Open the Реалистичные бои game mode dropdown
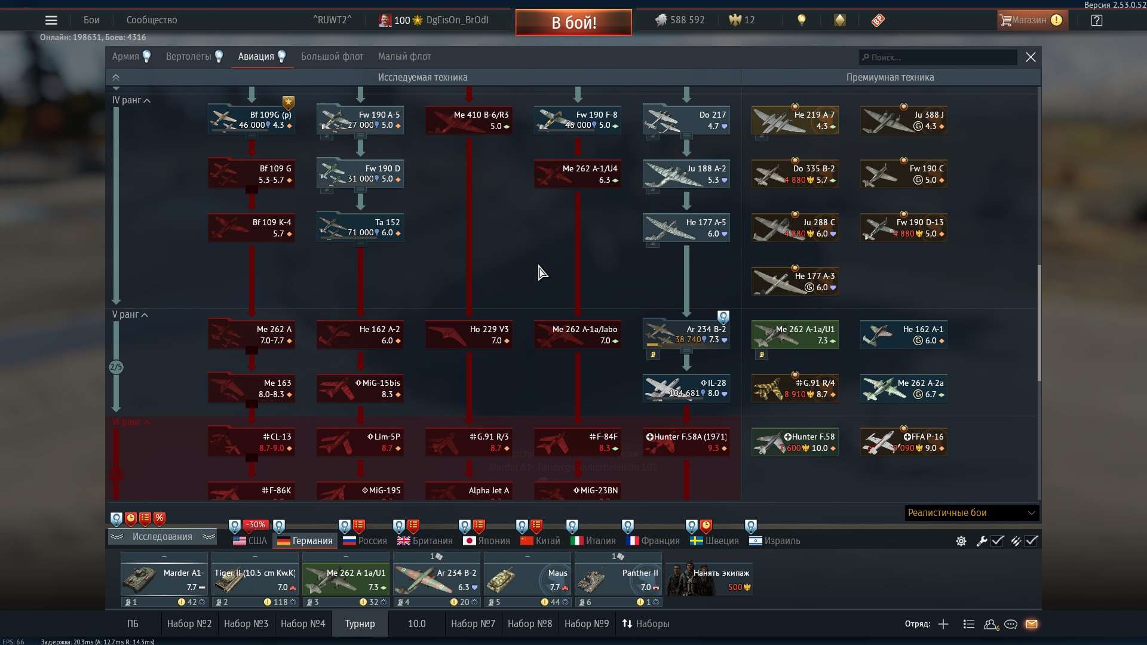Image resolution: width=1147 pixels, height=645 pixels. click(x=970, y=512)
